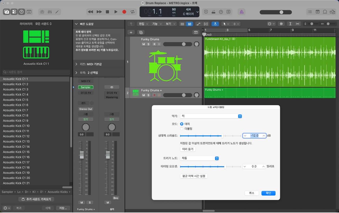
Task: Open the Sampler instrument slot
Action: (86, 87)
